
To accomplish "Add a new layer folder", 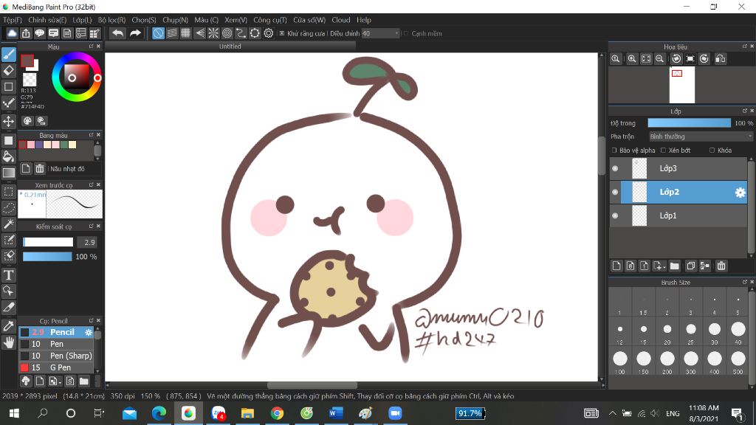I will click(675, 266).
